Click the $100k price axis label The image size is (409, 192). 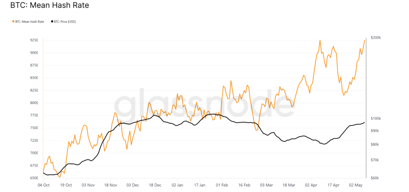(x=376, y=119)
